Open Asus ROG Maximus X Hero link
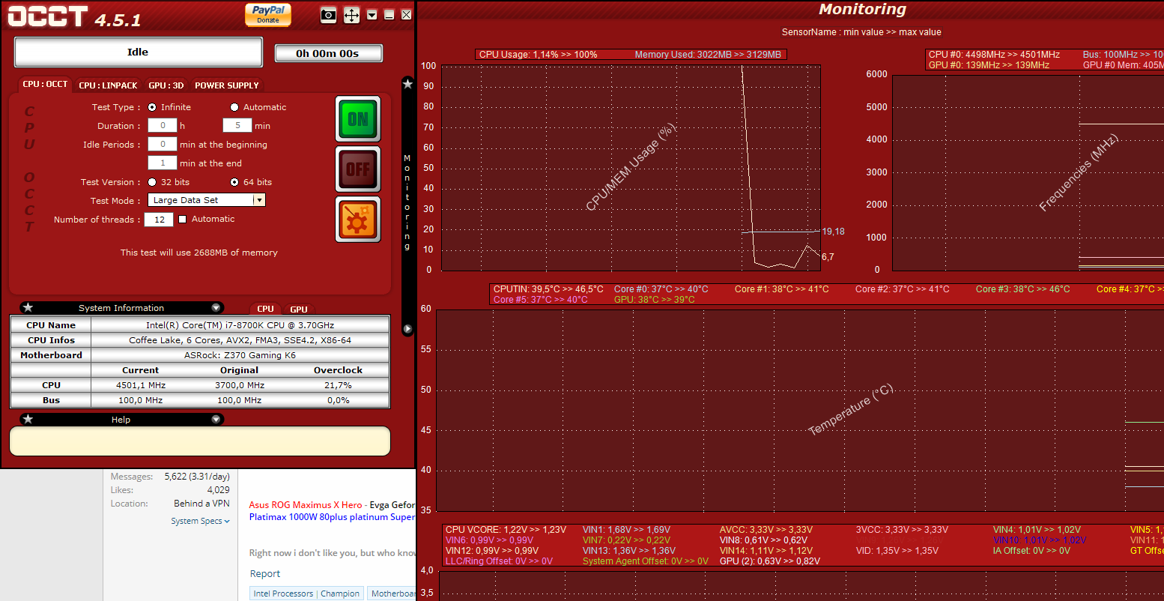This screenshot has width=1164, height=601. 306,505
